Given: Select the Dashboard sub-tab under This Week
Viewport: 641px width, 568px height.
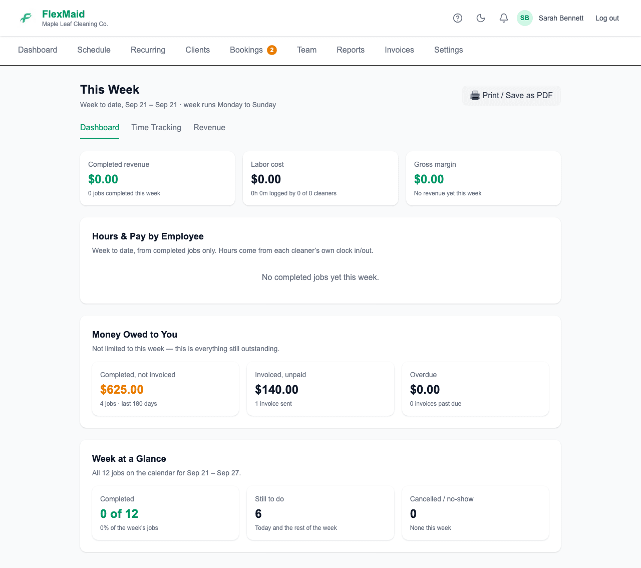Looking at the screenshot, I should (x=100, y=128).
